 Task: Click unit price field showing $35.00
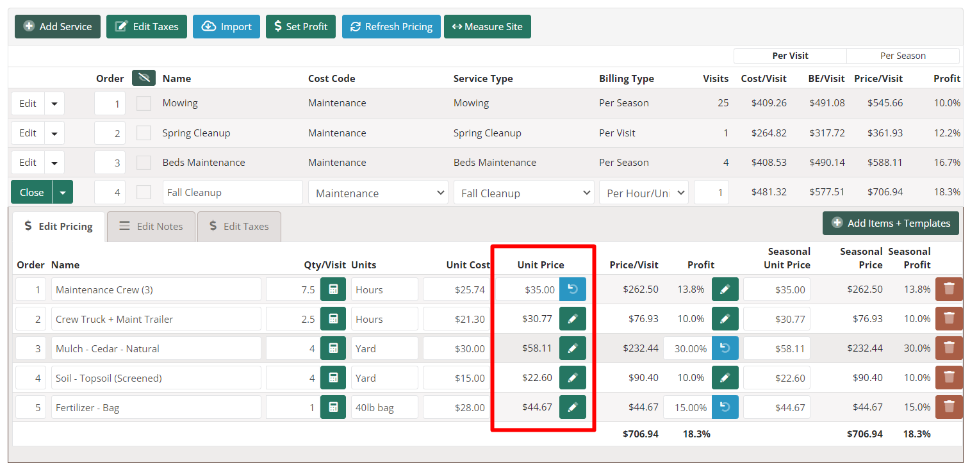click(x=527, y=289)
